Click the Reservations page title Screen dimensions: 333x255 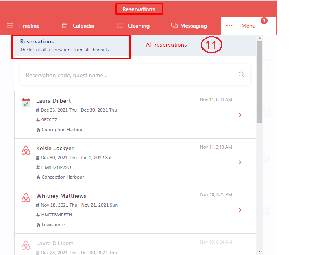point(139,9)
